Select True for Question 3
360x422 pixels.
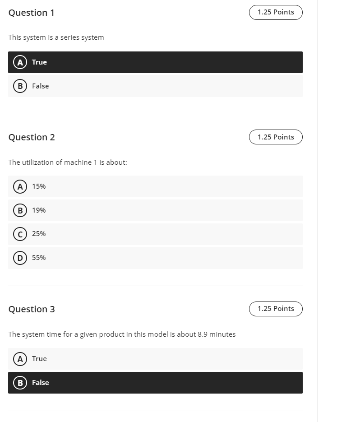click(x=155, y=358)
